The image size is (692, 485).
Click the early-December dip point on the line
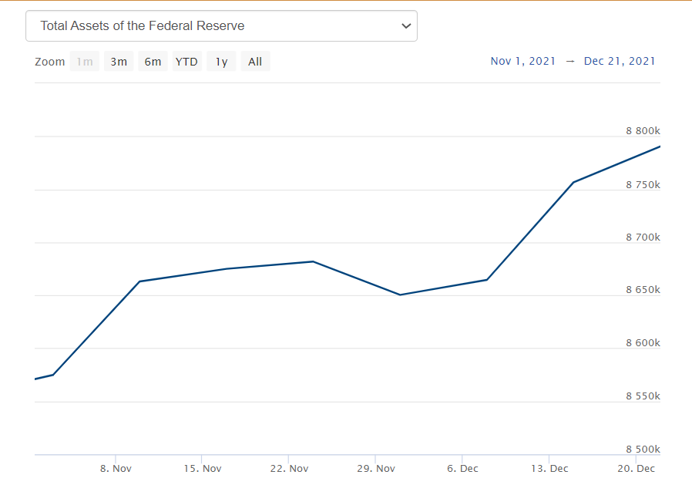(x=400, y=295)
